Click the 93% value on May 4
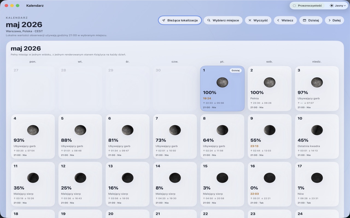This screenshot has height=218, width=350. (x=19, y=140)
